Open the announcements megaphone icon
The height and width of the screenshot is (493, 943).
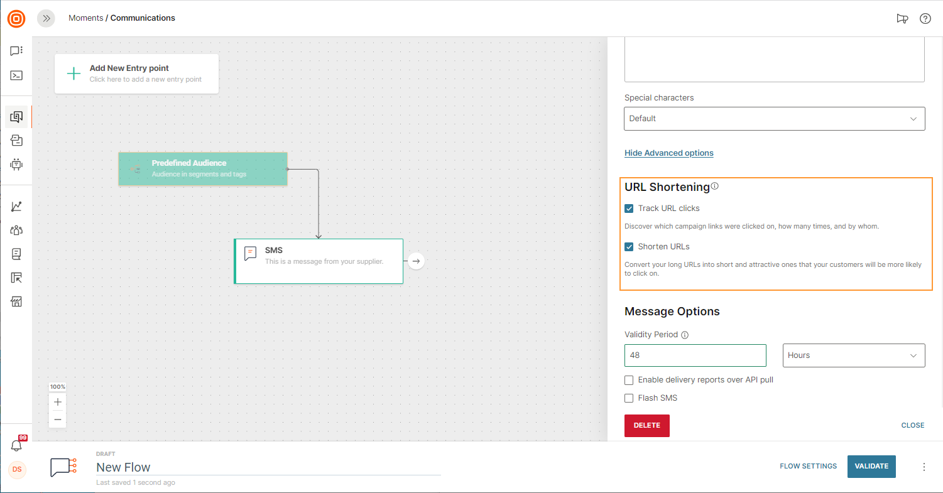point(902,18)
